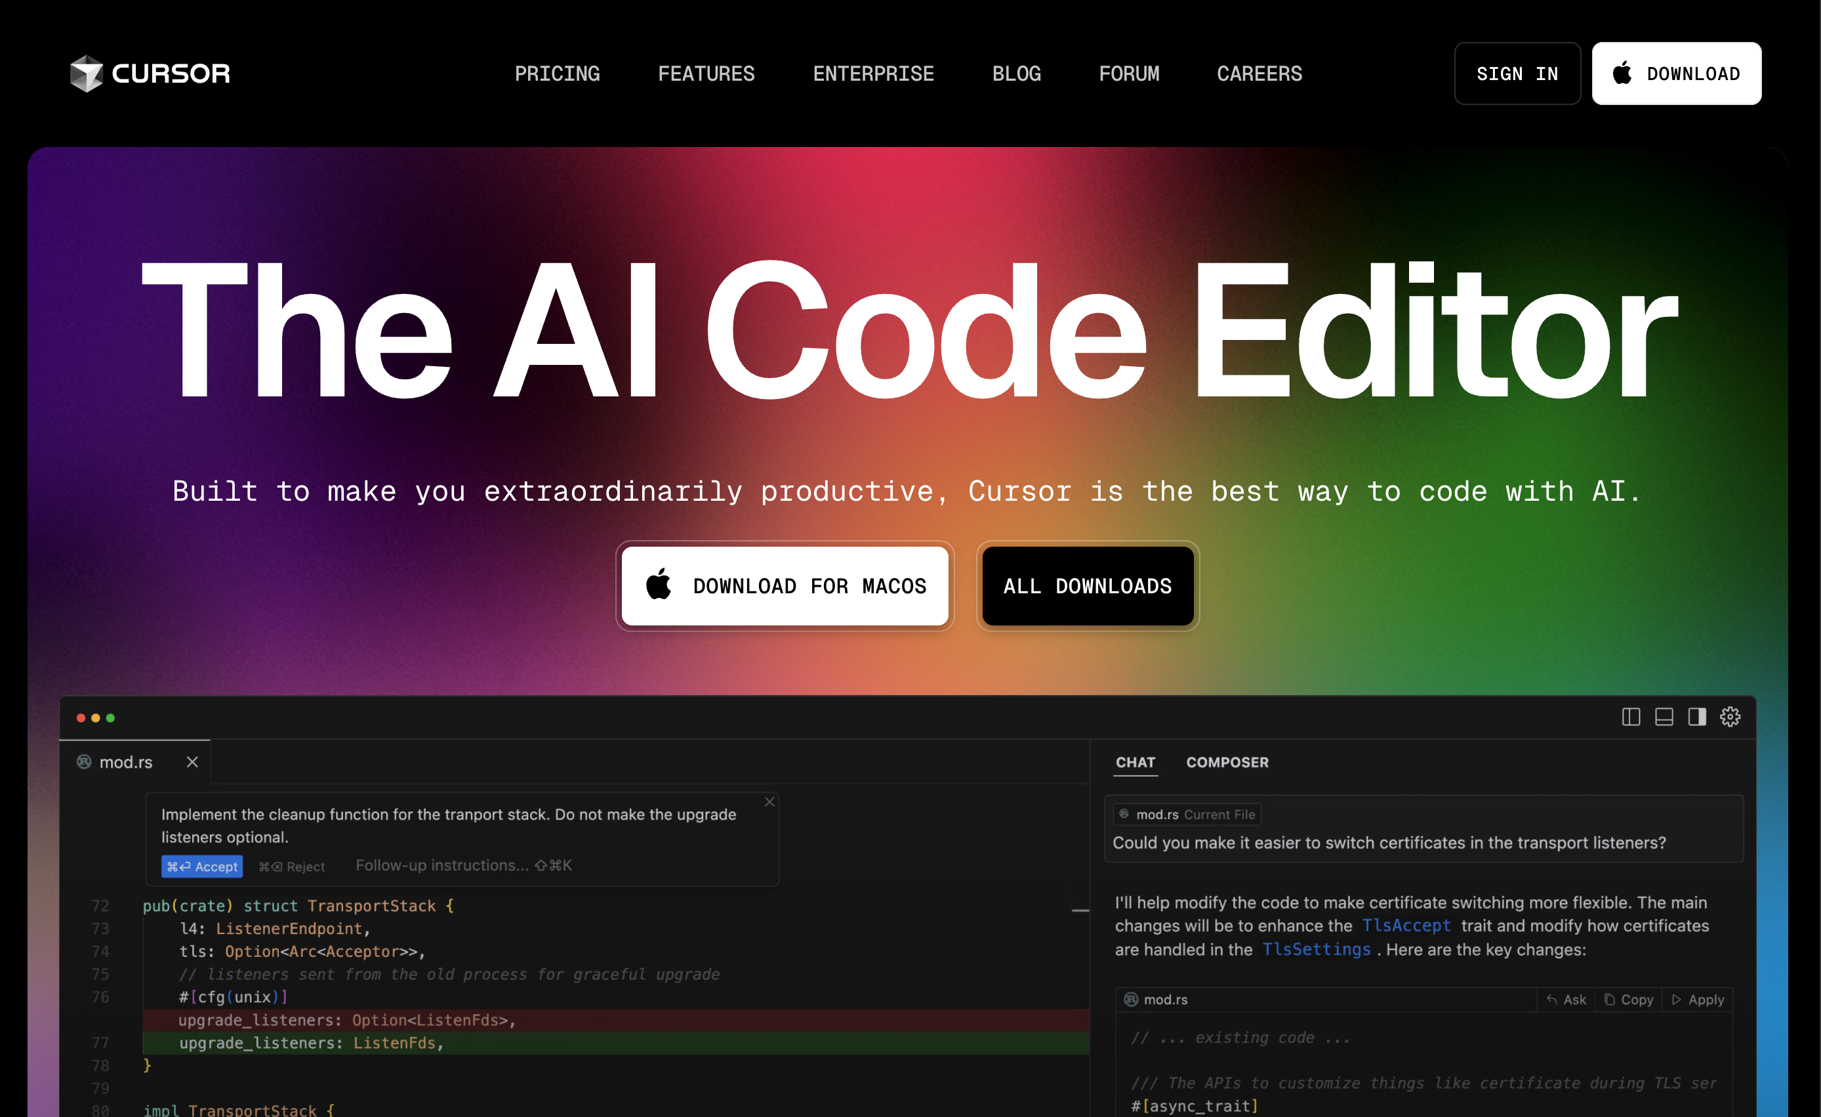
Task: Click Ask on mod.rs code block
Action: click(x=1566, y=1000)
